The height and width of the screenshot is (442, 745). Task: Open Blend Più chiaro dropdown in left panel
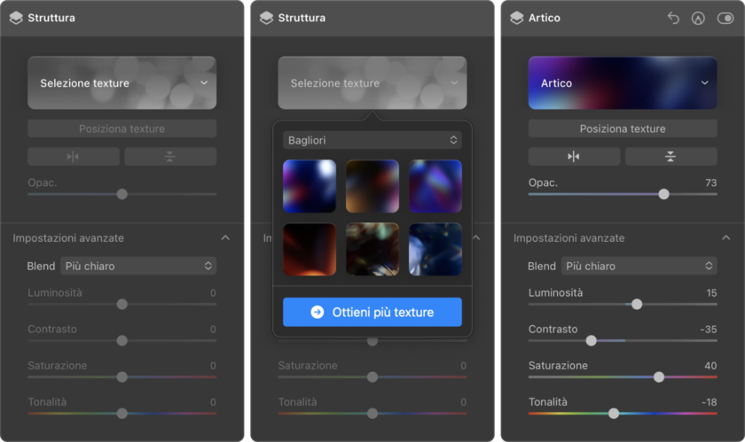[137, 266]
